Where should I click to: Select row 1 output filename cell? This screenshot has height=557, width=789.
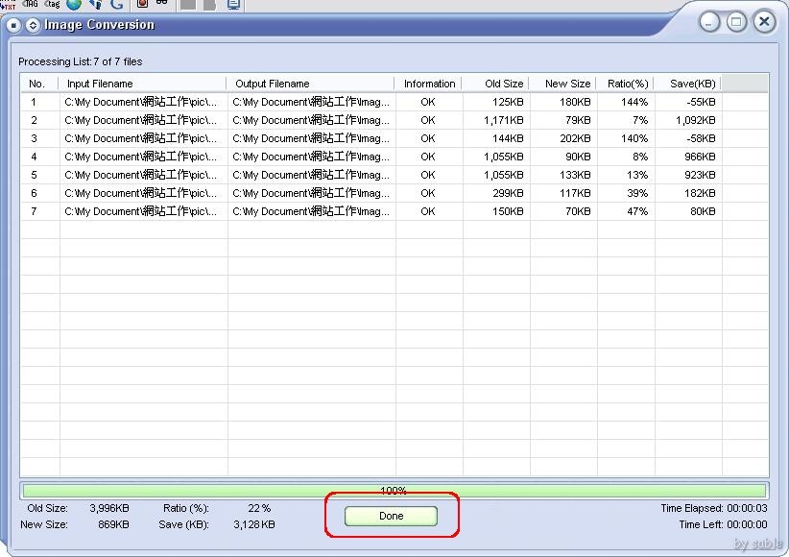pyautogui.click(x=310, y=102)
